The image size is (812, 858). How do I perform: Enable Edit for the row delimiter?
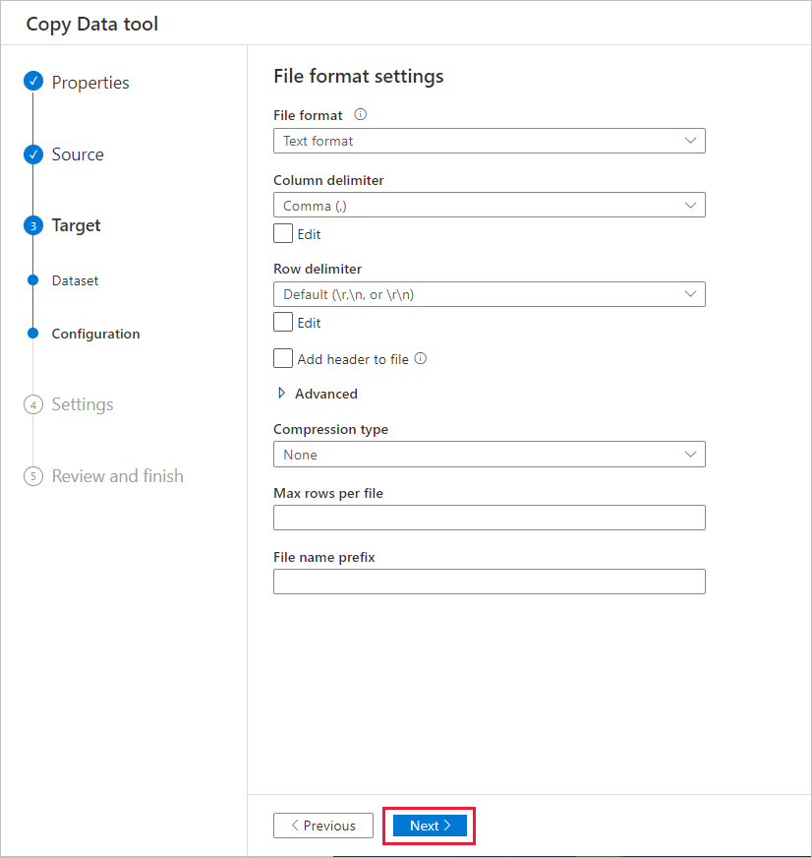[x=282, y=322]
